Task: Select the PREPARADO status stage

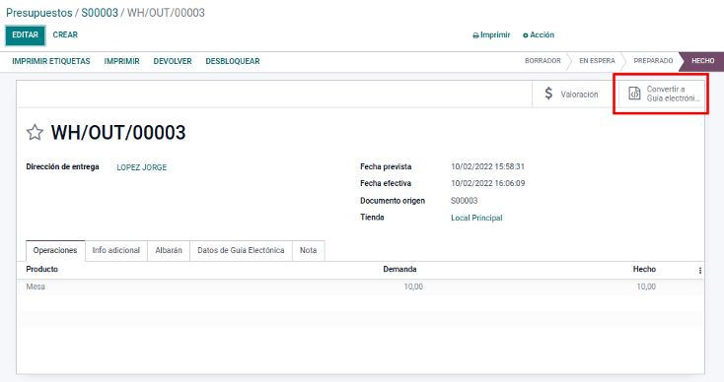Action: (x=653, y=61)
